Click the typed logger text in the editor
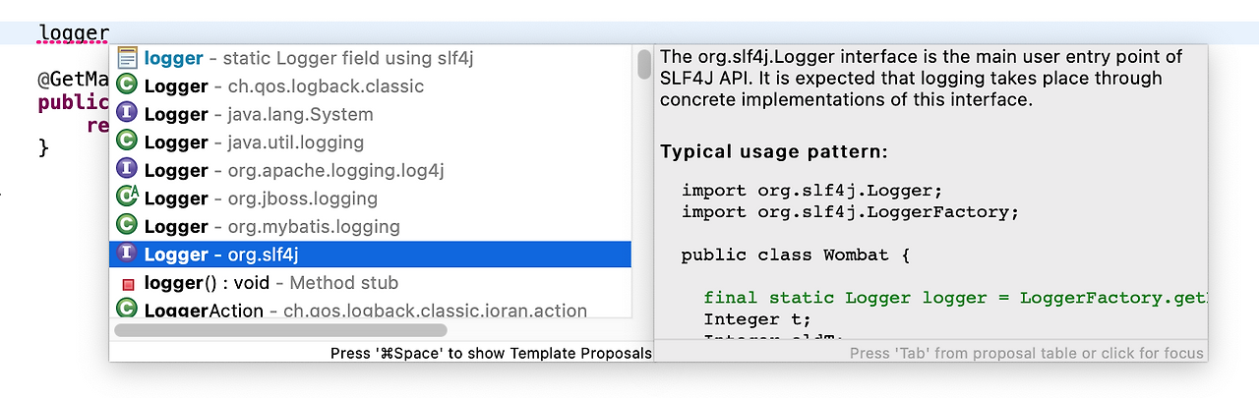The width and height of the screenshot is (1259, 398). pos(73,32)
